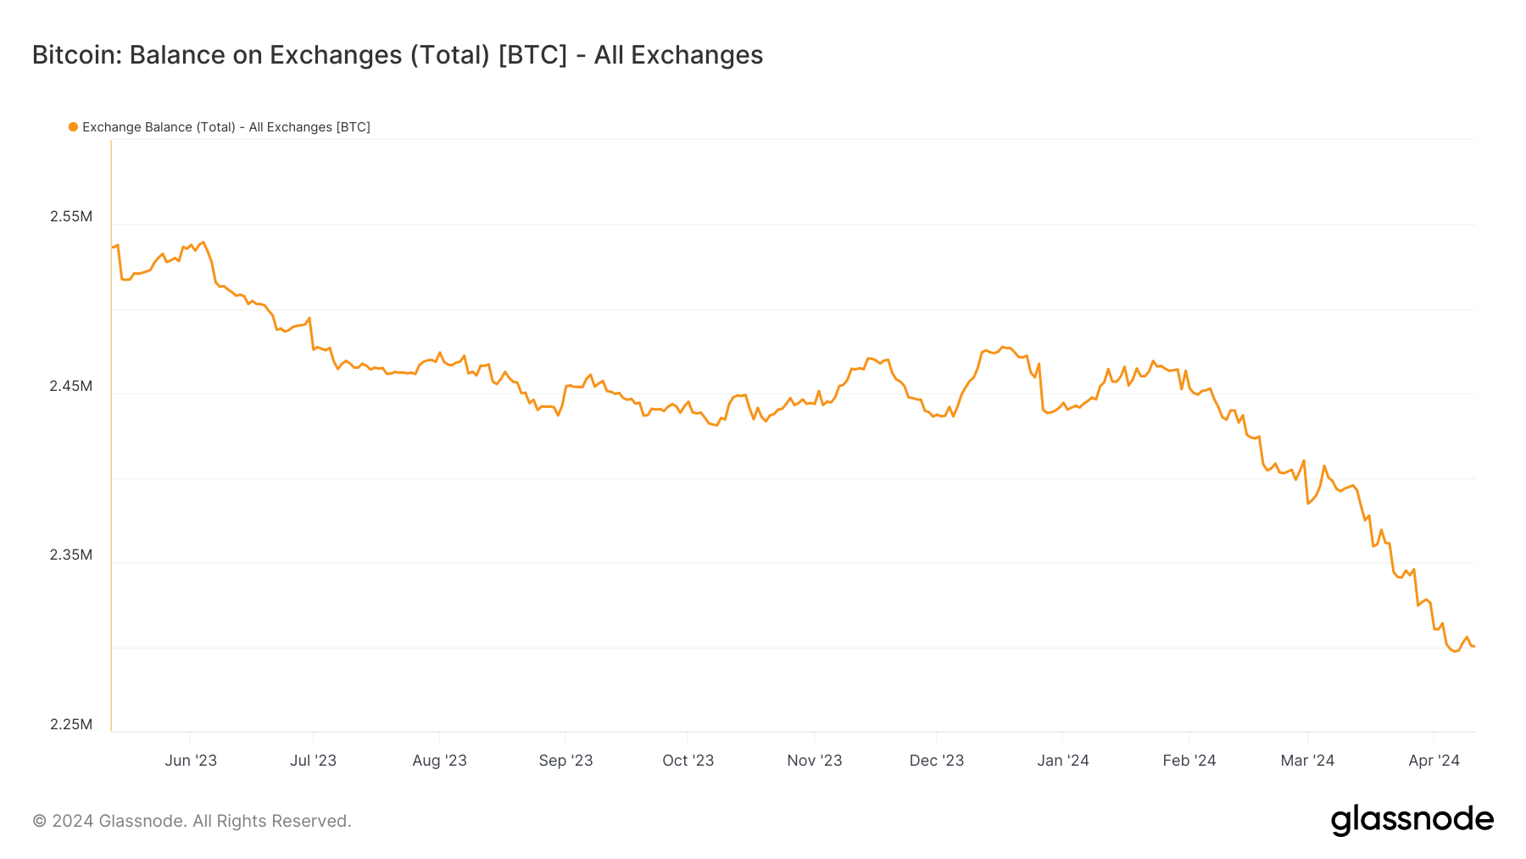
Task: Click the 2.55M y-axis label
Action: (71, 216)
